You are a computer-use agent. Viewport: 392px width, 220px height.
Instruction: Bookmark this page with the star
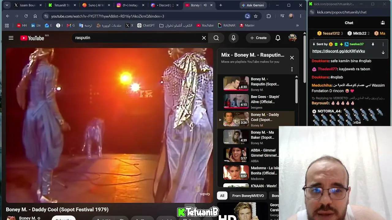(x=256, y=16)
